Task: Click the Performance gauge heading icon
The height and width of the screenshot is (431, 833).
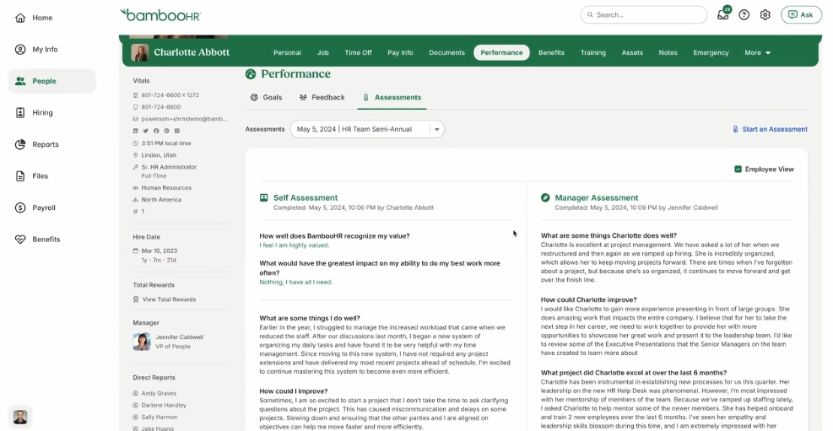Action: [251, 73]
